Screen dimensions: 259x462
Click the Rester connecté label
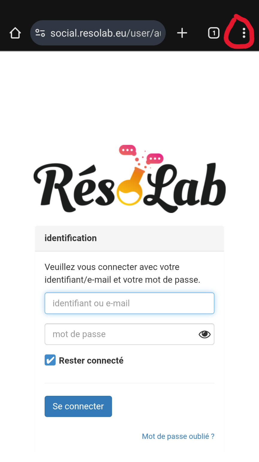[91, 360]
